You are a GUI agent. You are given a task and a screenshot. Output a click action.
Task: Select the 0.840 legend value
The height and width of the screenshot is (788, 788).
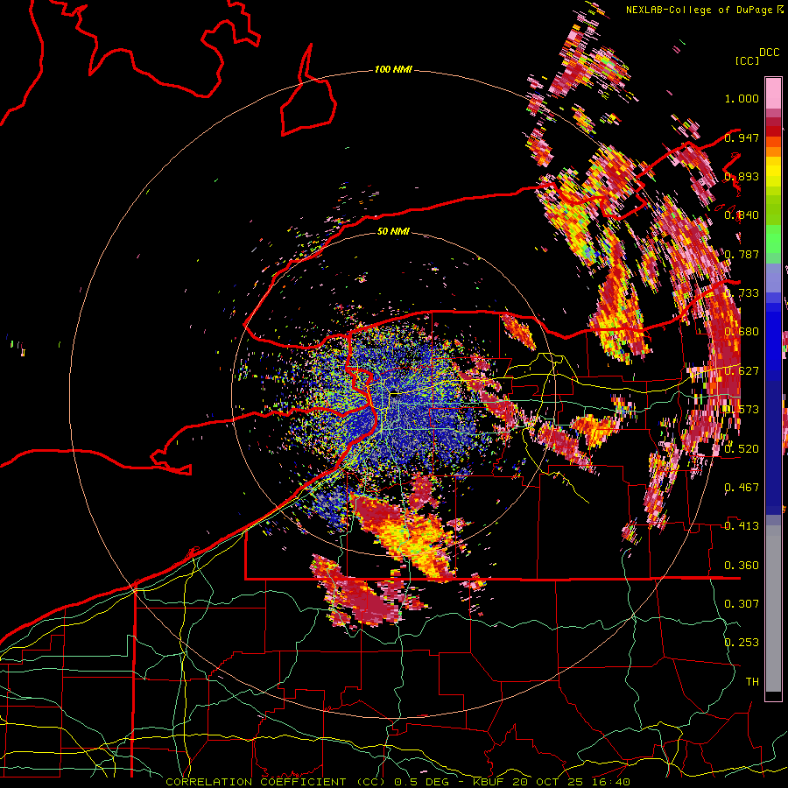[742, 215]
